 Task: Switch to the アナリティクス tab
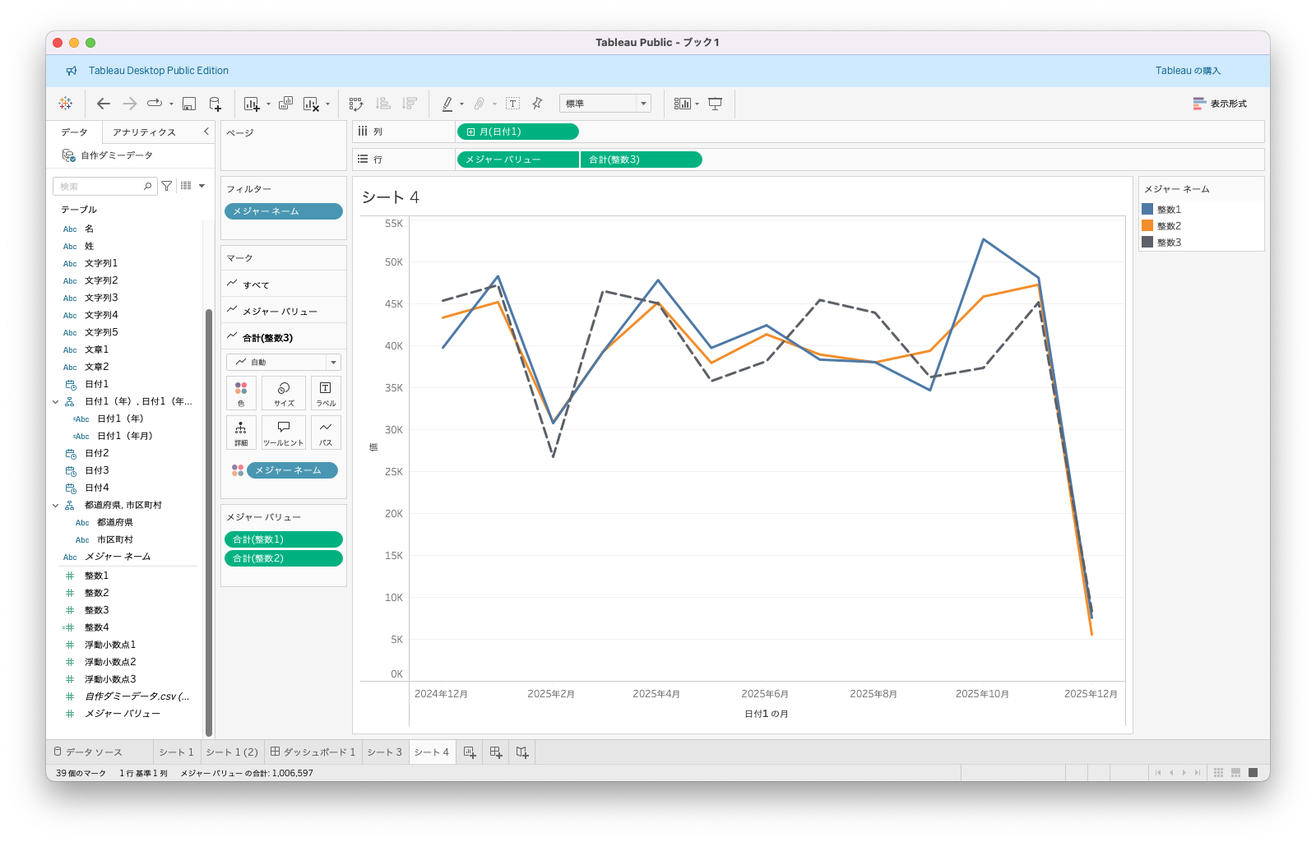click(144, 132)
